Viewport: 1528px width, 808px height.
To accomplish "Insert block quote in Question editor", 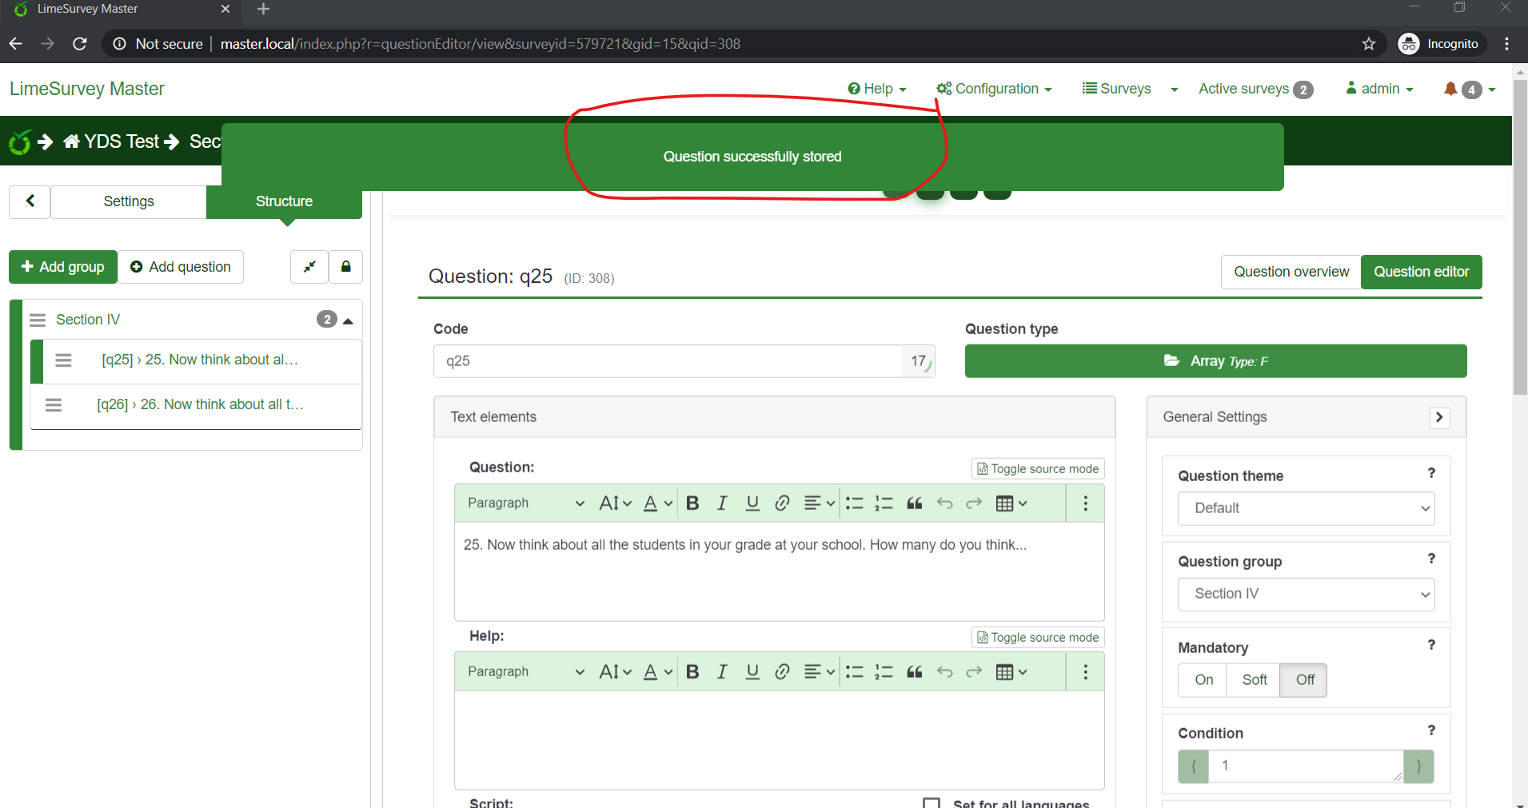I will click(915, 503).
